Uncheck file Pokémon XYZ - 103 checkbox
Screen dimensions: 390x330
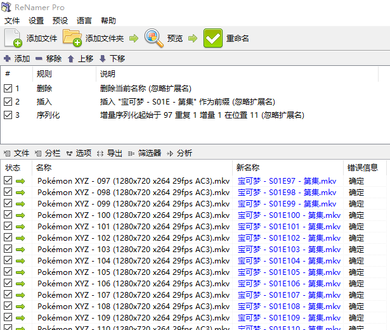(8, 249)
